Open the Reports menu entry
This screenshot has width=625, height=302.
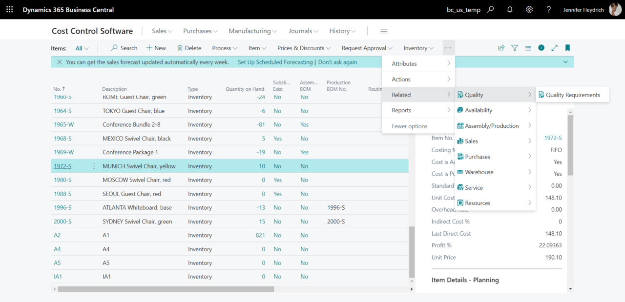[418, 110]
